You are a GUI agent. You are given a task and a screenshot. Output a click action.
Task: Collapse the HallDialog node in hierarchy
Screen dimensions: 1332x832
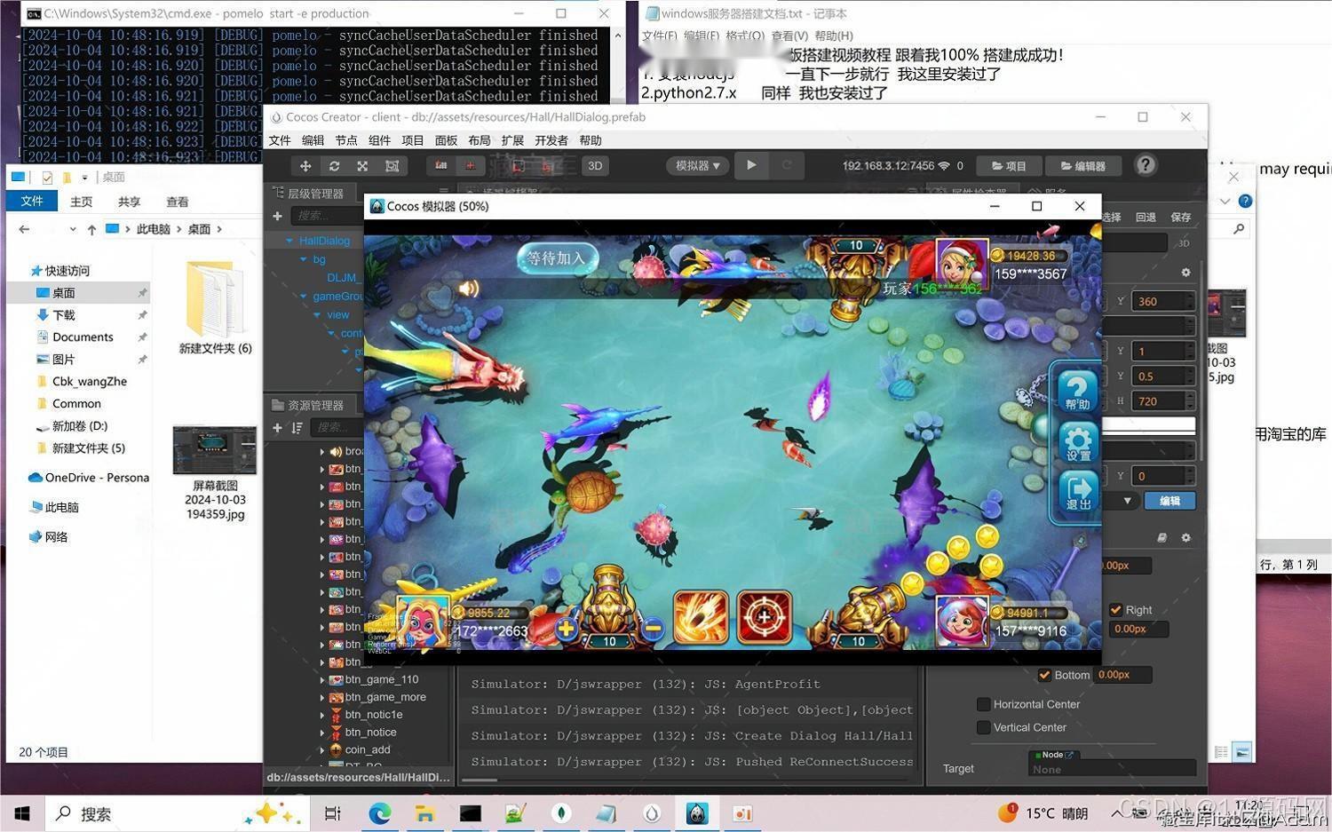pos(288,240)
